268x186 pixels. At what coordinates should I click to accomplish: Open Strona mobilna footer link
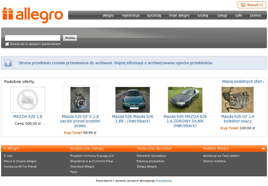214,161
